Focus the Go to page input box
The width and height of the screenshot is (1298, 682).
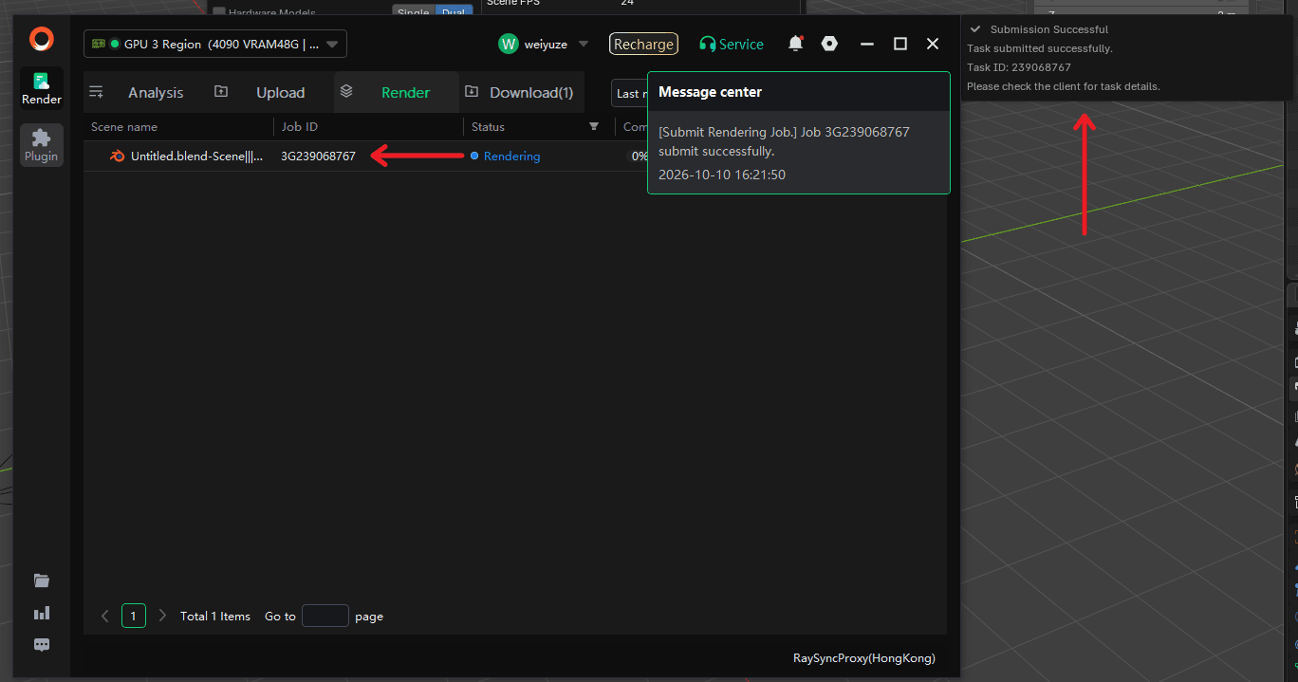pos(325,616)
